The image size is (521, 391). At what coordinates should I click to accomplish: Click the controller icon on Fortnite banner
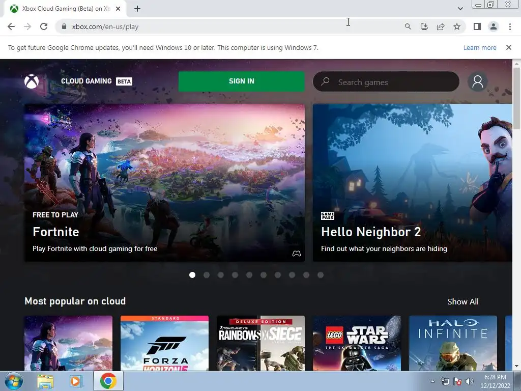click(297, 254)
